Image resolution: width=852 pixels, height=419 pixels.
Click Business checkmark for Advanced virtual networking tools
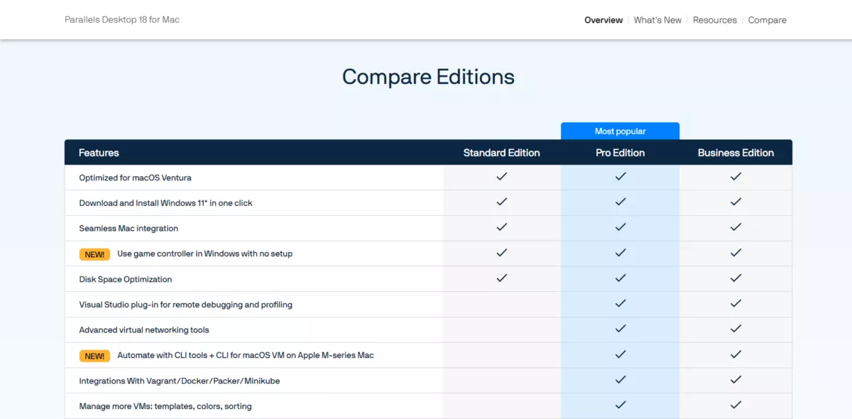click(x=736, y=329)
